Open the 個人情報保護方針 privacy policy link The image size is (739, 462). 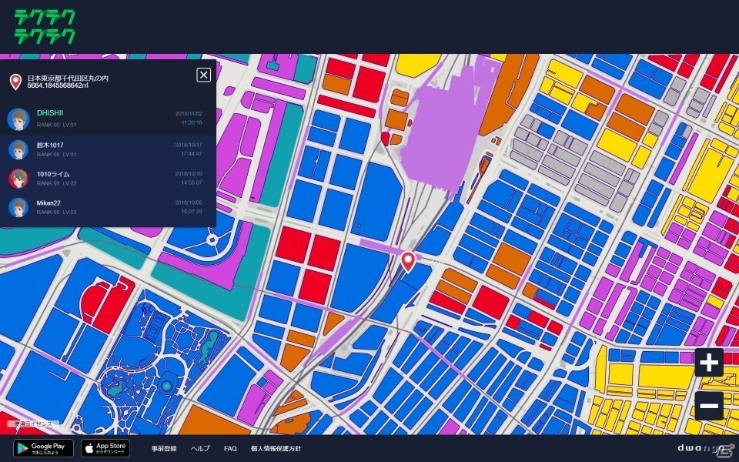coord(276,448)
